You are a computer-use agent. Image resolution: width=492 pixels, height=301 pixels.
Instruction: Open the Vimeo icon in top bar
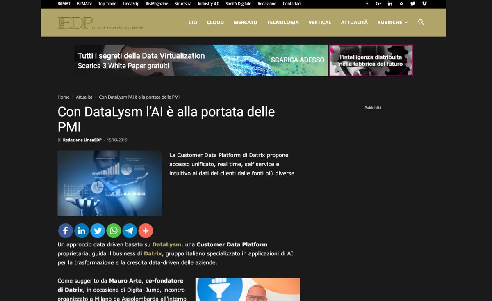424,4
